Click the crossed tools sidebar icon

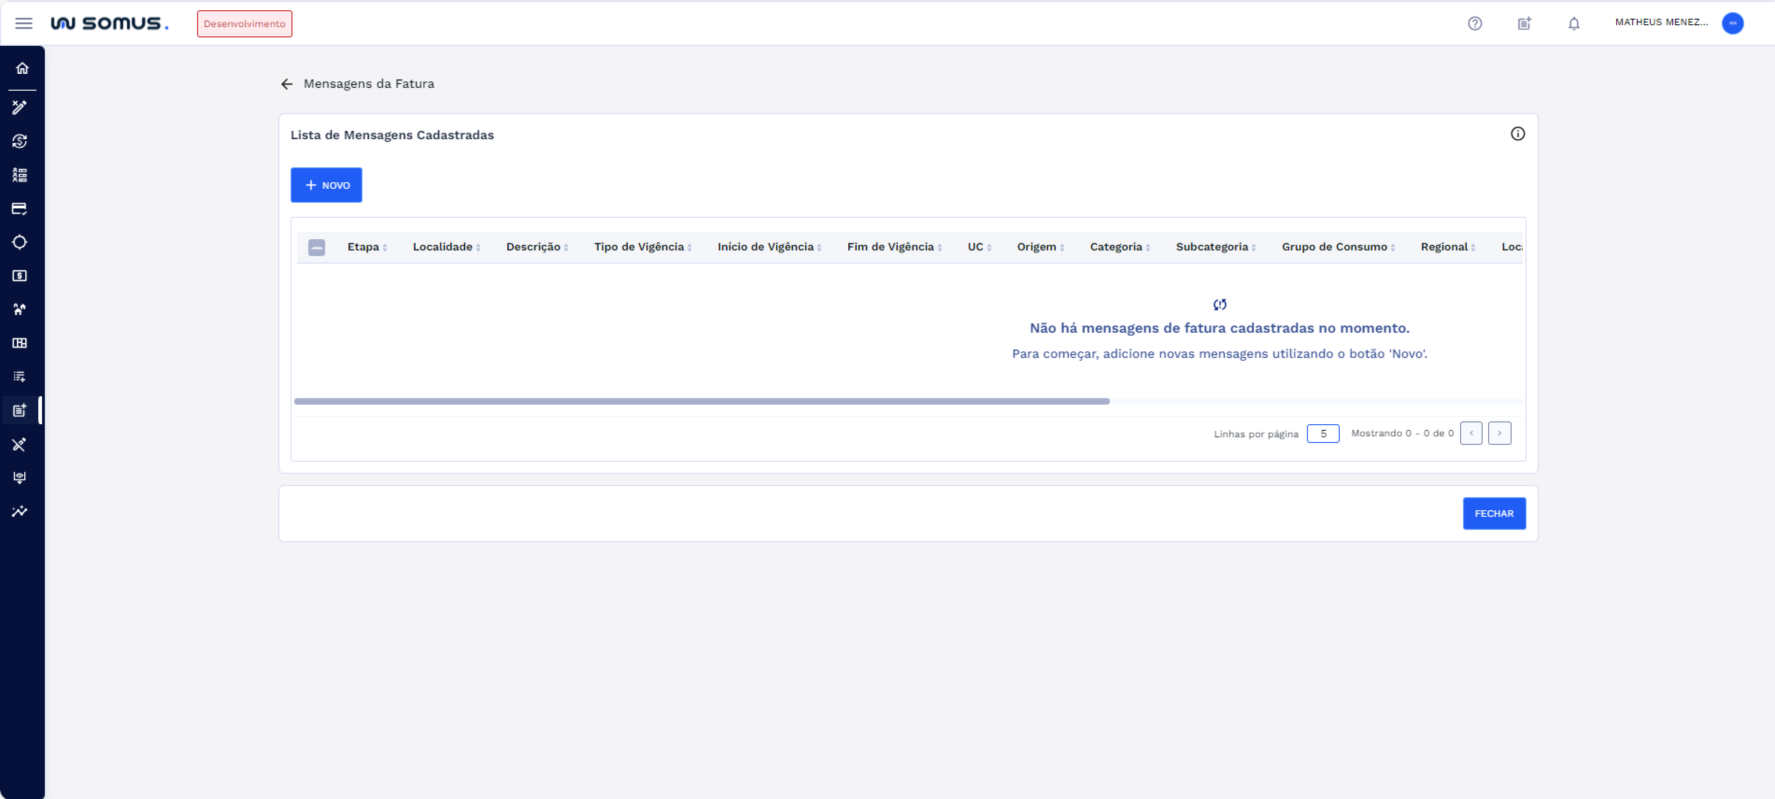(20, 444)
